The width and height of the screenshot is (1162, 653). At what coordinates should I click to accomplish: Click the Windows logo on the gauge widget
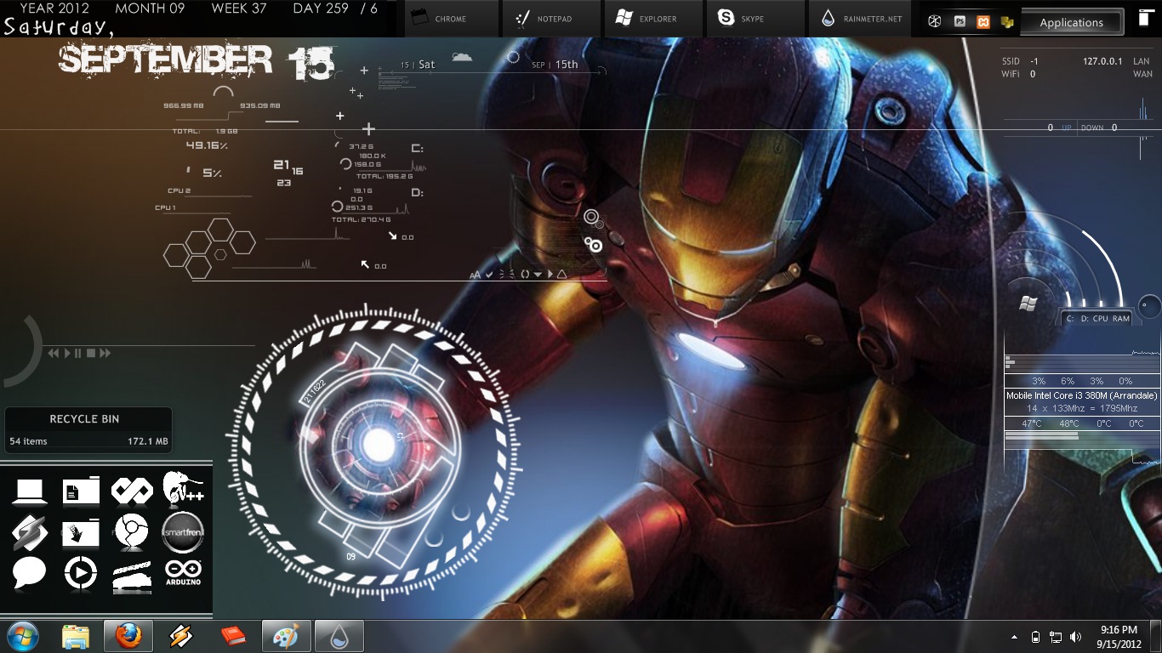[1028, 304]
